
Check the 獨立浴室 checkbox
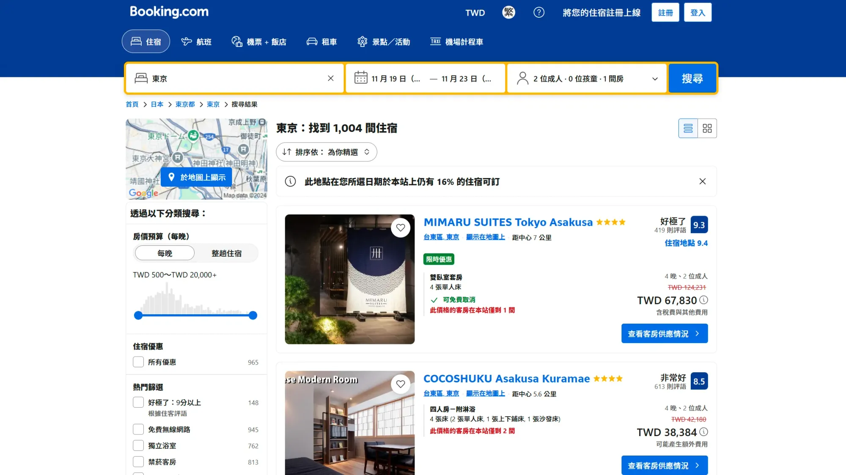click(138, 445)
